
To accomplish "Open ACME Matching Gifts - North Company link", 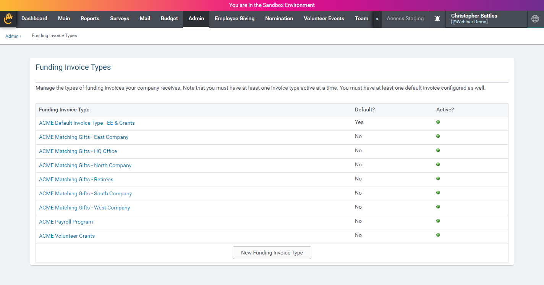I will click(x=85, y=165).
